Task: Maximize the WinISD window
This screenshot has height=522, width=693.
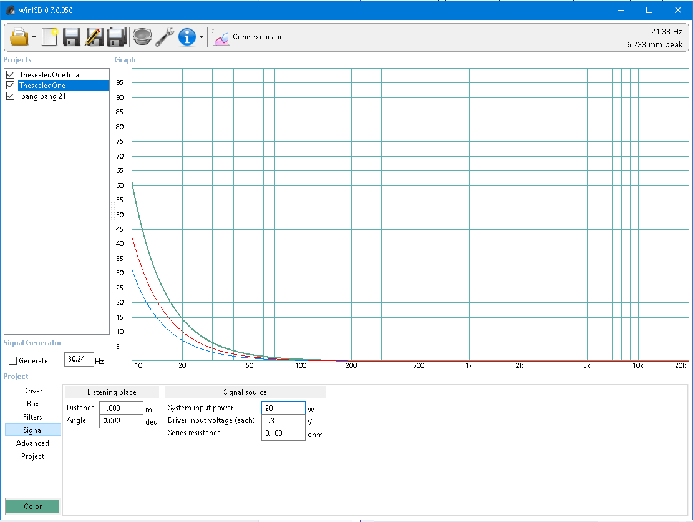Action: pos(649,10)
